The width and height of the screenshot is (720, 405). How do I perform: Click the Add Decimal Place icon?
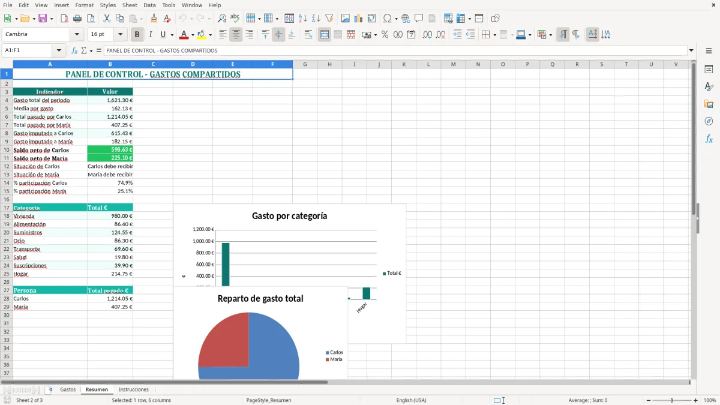pyautogui.click(x=427, y=35)
